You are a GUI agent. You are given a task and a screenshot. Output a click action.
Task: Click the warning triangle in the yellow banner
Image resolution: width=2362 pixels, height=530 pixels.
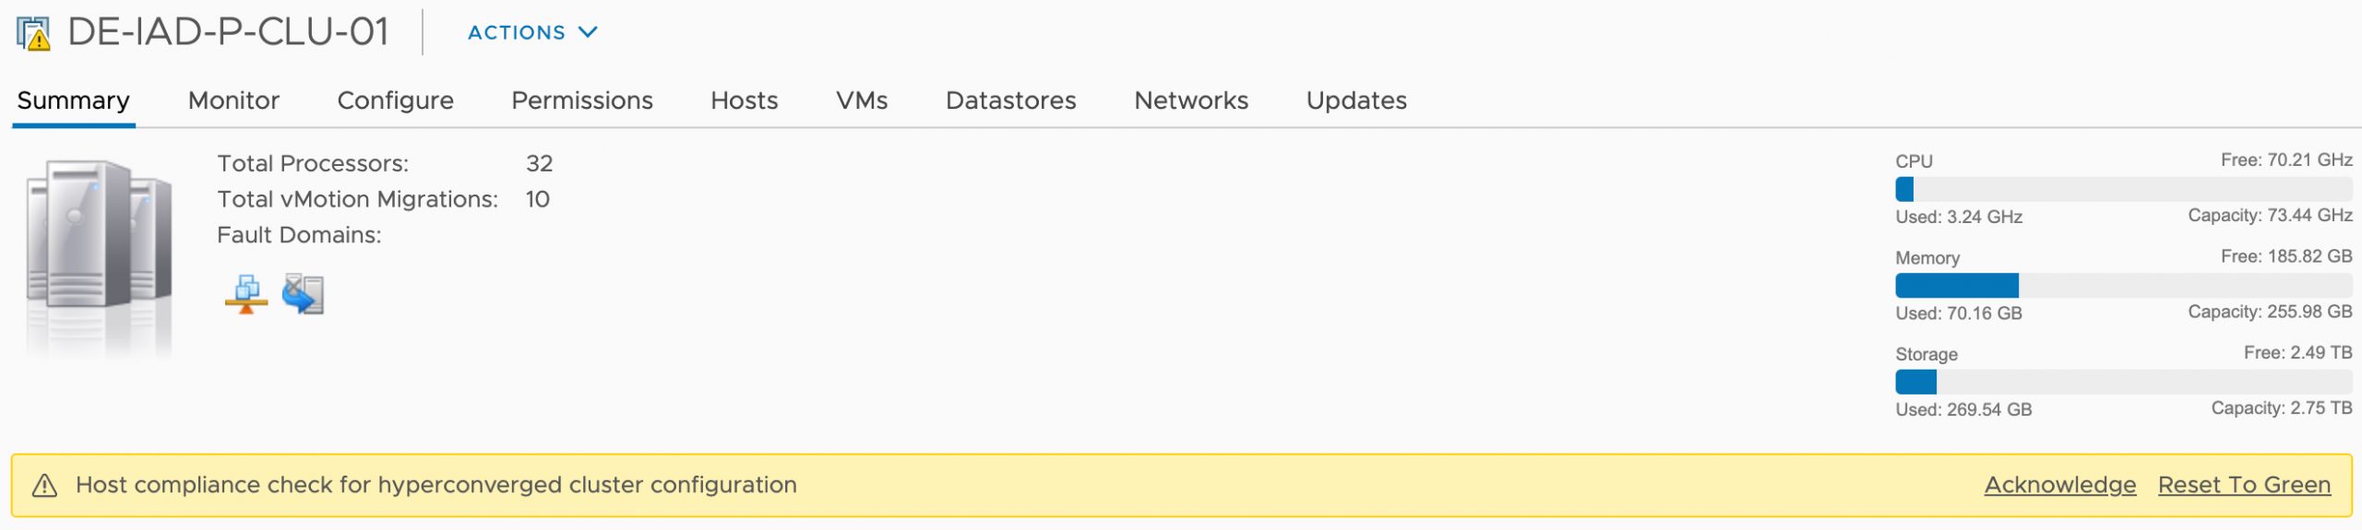44,485
